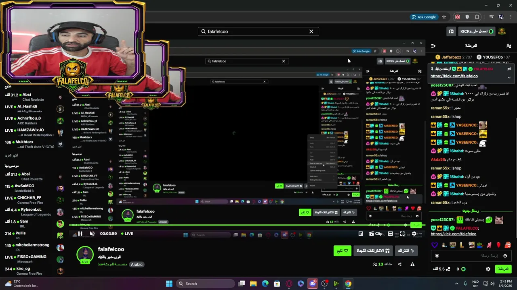The height and width of the screenshot is (290, 517).
Task: Send the purple heart quick emote
Action: coord(435,245)
